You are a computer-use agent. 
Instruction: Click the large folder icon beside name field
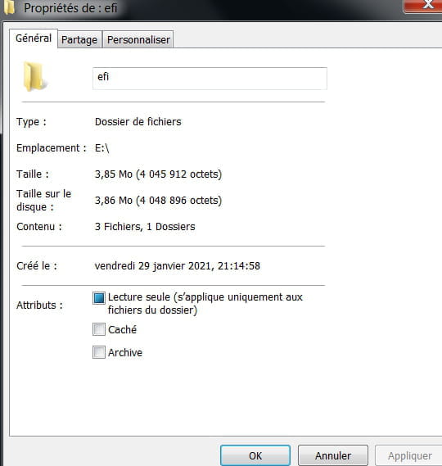(34, 76)
